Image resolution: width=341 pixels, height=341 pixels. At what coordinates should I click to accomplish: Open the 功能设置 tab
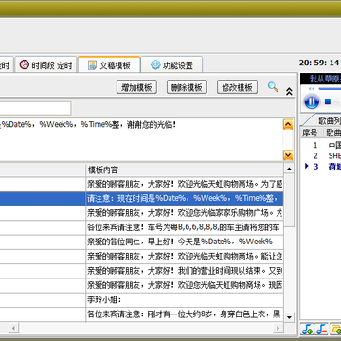pos(171,64)
